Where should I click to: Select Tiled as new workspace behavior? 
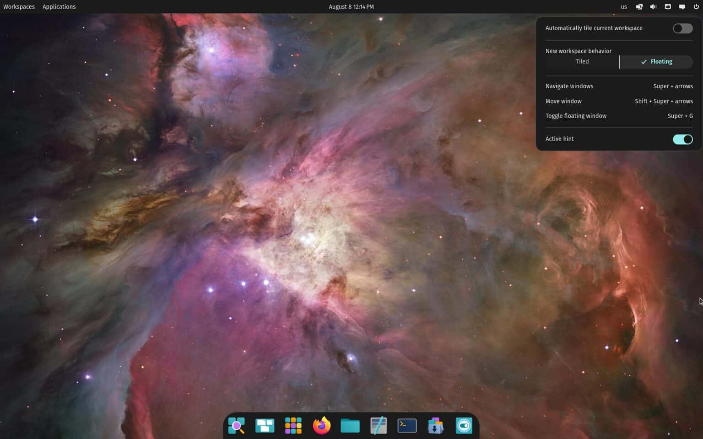click(x=582, y=61)
